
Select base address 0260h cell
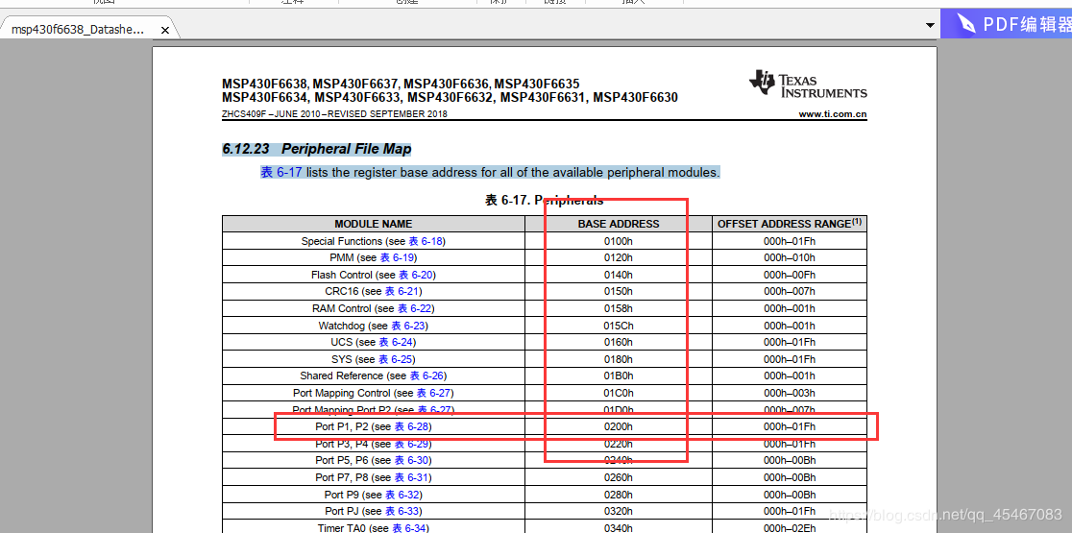point(619,477)
